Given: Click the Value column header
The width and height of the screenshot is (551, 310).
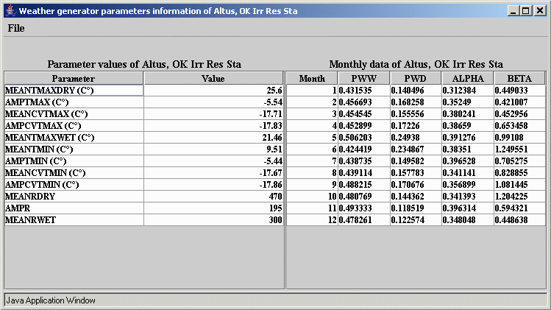Looking at the screenshot, I should pyautogui.click(x=213, y=78).
